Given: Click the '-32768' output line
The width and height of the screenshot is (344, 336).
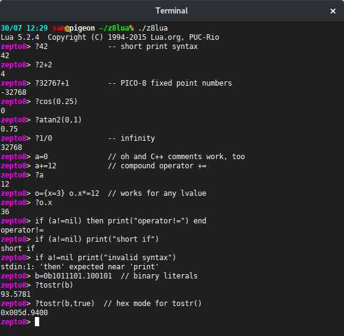Looking at the screenshot, I should tap(13, 92).
